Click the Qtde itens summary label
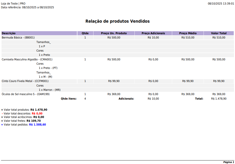This screenshot has height=164, width=235. tap(69, 99)
